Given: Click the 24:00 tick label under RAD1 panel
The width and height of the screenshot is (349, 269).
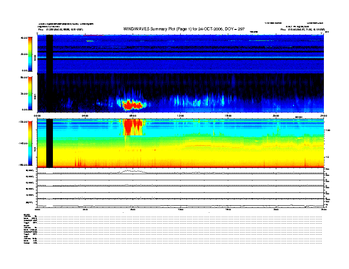Looking at the screenshot, I should point(323,116).
